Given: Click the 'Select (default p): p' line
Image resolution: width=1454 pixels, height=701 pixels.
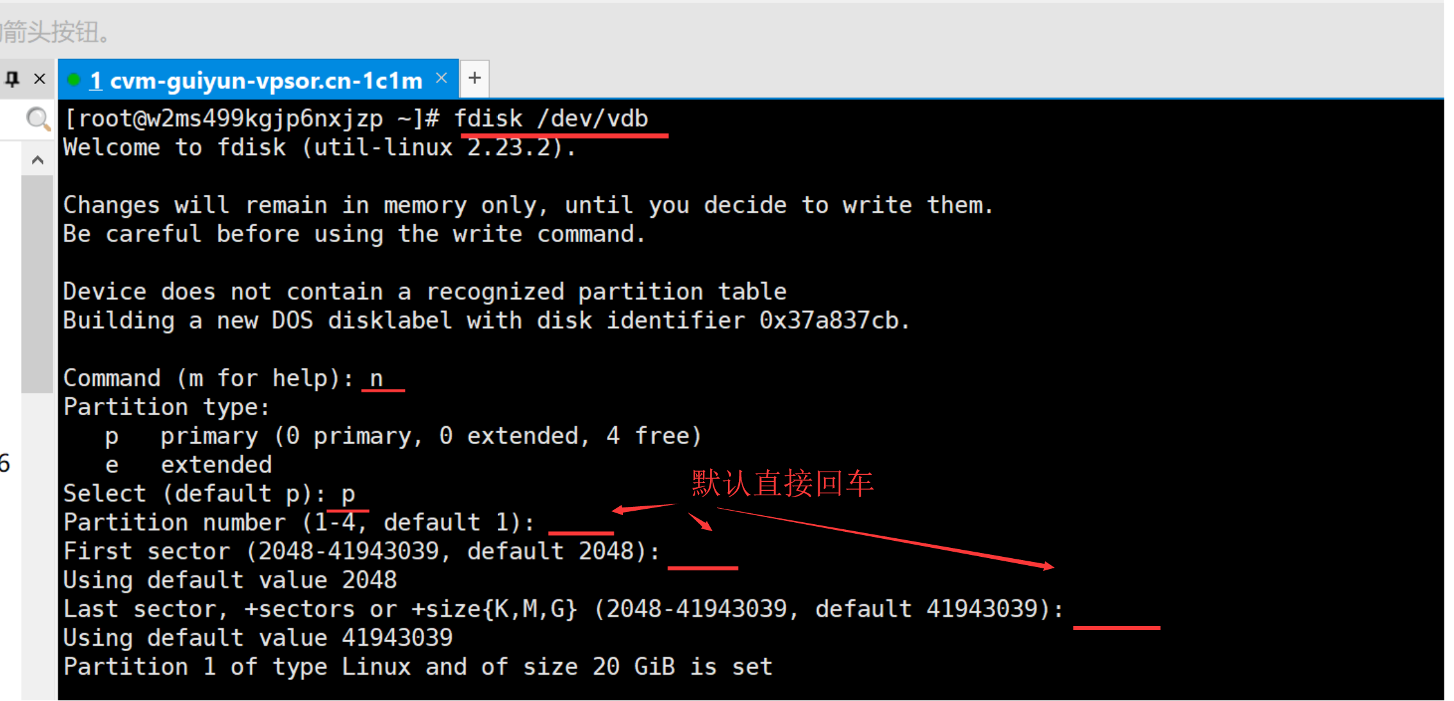Looking at the screenshot, I should click(x=210, y=494).
